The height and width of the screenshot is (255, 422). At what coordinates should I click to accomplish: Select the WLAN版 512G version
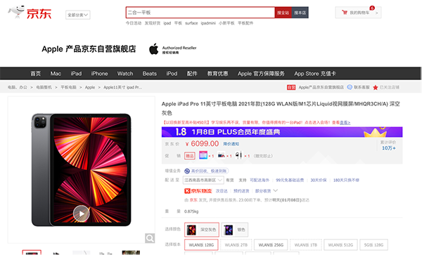(340, 244)
